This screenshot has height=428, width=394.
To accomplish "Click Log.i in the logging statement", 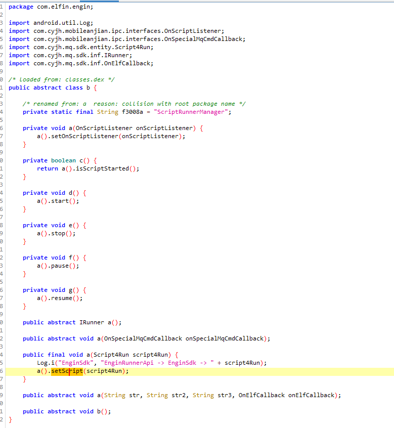I will [x=46, y=363].
